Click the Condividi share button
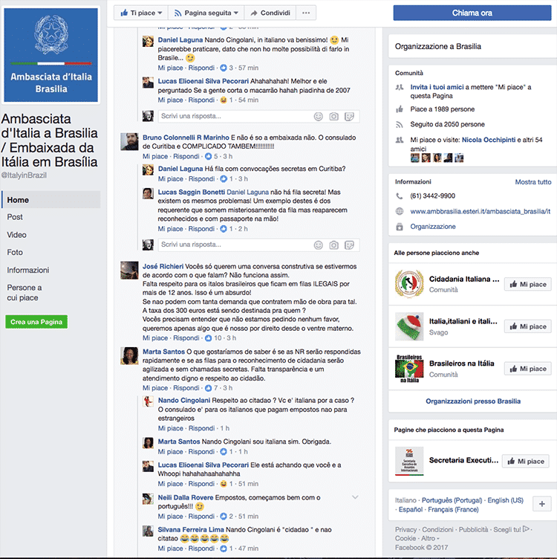Screen dimensions: 557x559 click(270, 13)
